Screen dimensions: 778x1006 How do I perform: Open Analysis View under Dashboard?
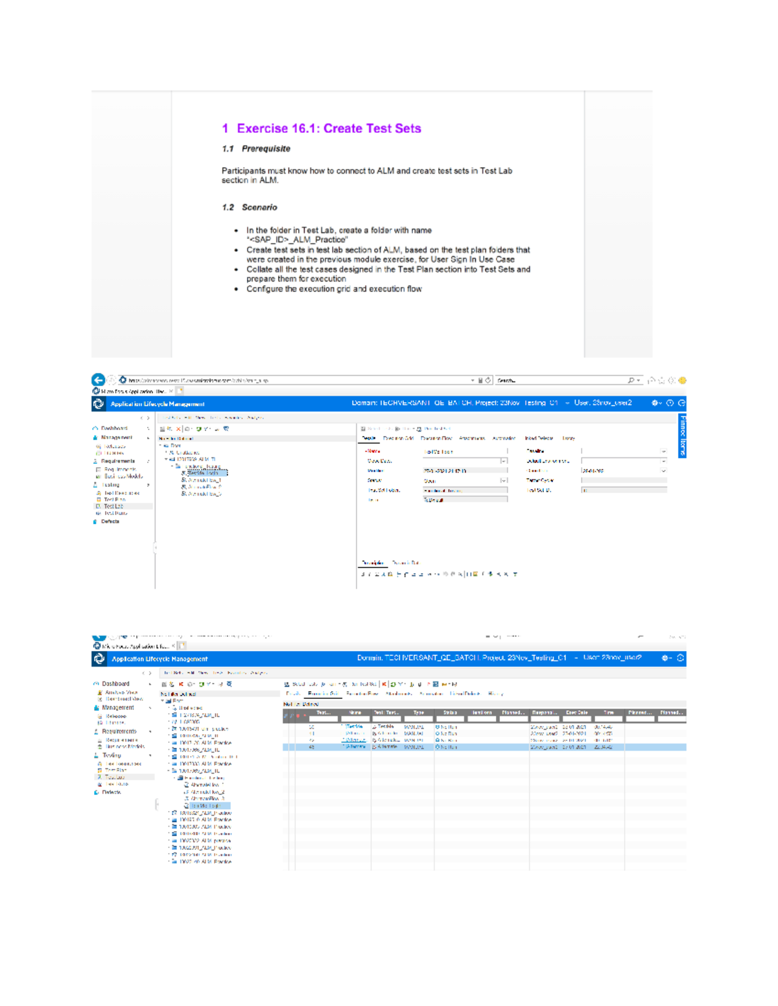(x=121, y=692)
